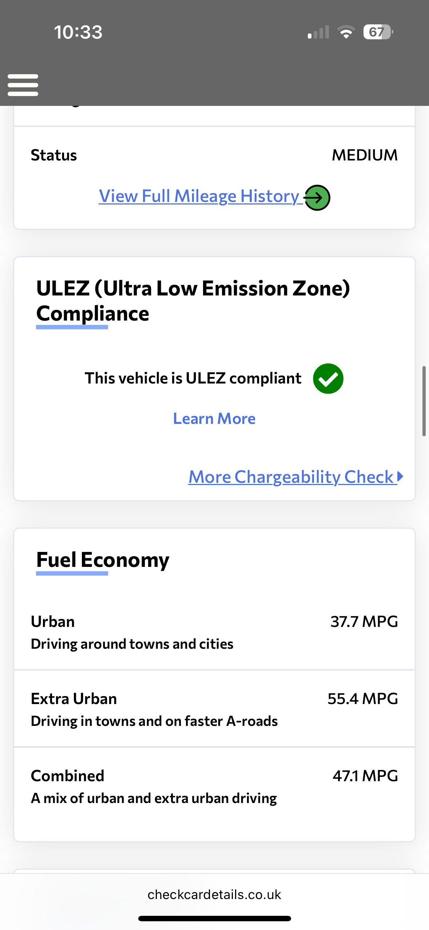Select the Extra Urban 55.4 MPG row
429x930 pixels.
pyautogui.click(x=214, y=710)
